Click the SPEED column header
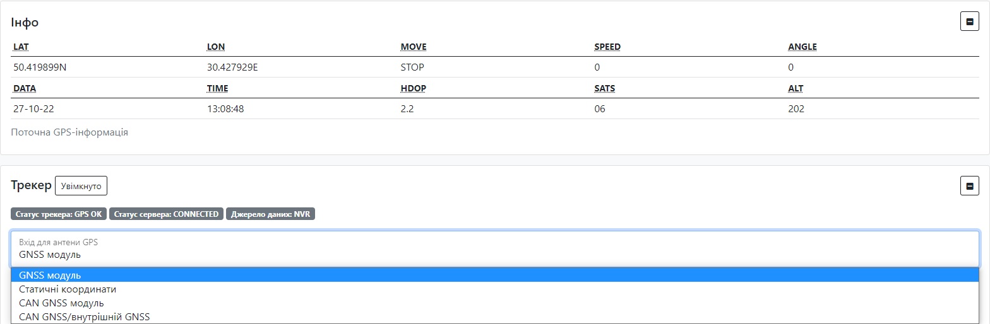This screenshot has width=990, height=324. (607, 47)
